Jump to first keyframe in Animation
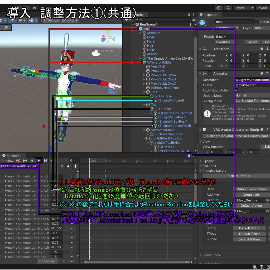The image size is (270, 270). coord(25,161)
